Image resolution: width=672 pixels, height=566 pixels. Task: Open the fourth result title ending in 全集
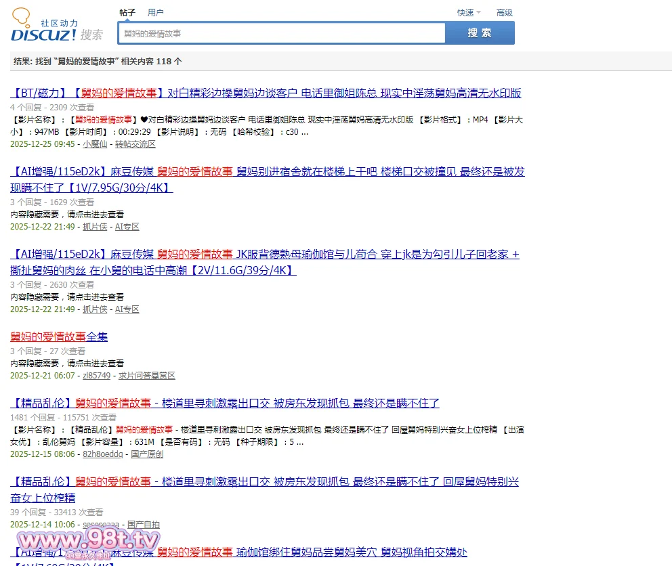pos(59,336)
